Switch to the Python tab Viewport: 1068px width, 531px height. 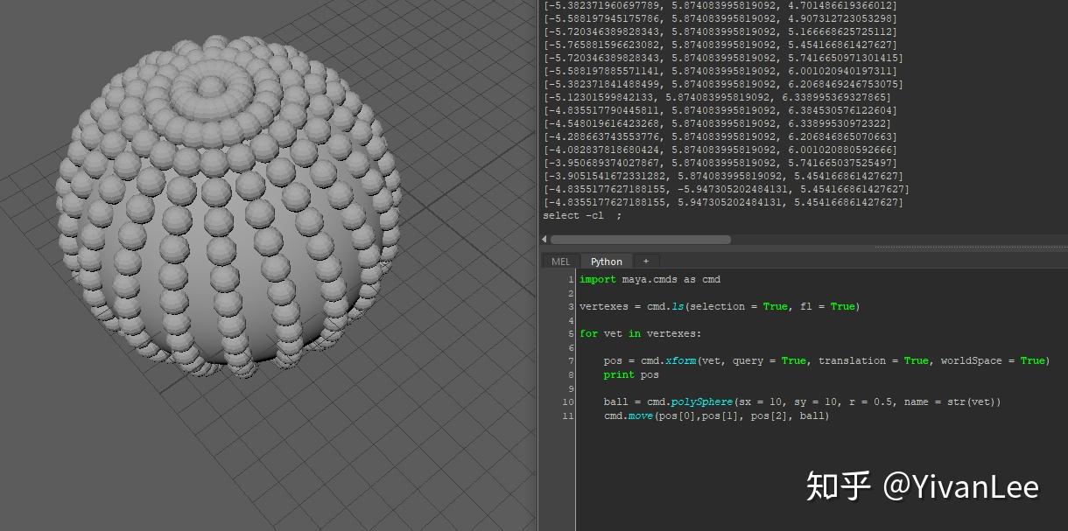[606, 261]
